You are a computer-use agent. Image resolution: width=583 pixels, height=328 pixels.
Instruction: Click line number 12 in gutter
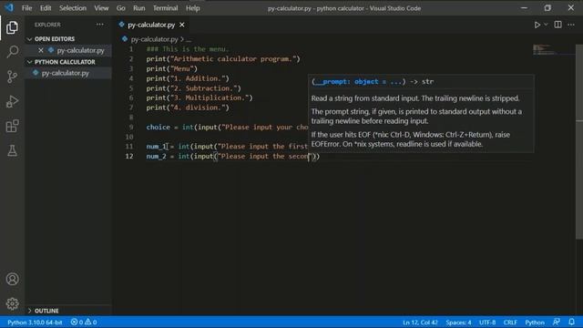pos(129,156)
